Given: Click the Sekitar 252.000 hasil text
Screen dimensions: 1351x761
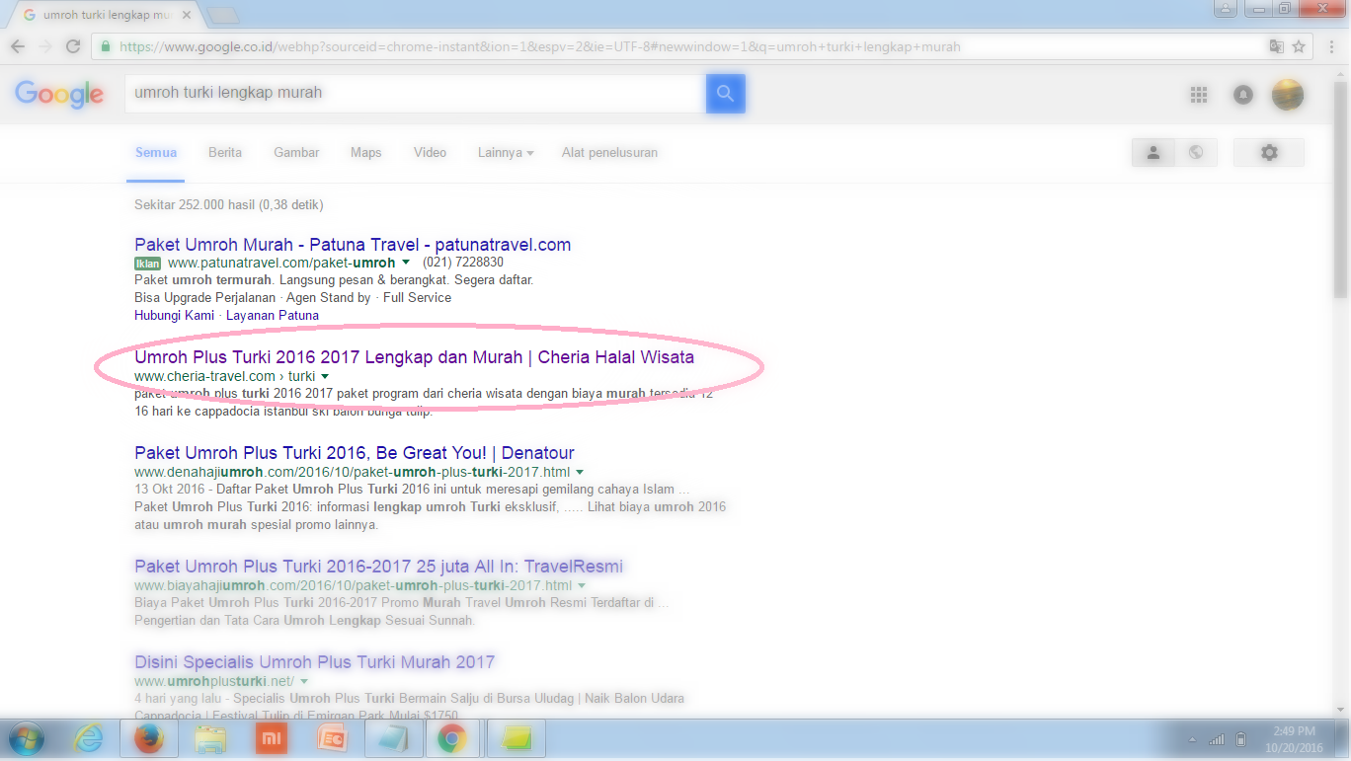Looking at the screenshot, I should (x=228, y=205).
